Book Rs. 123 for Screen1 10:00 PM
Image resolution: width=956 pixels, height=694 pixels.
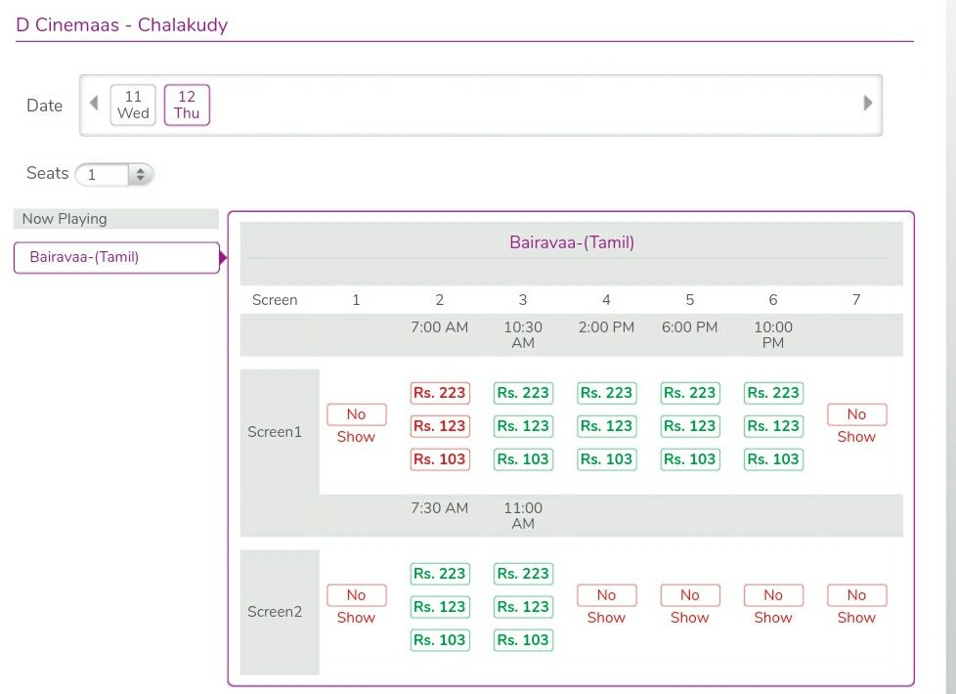click(x=773, y=425)
